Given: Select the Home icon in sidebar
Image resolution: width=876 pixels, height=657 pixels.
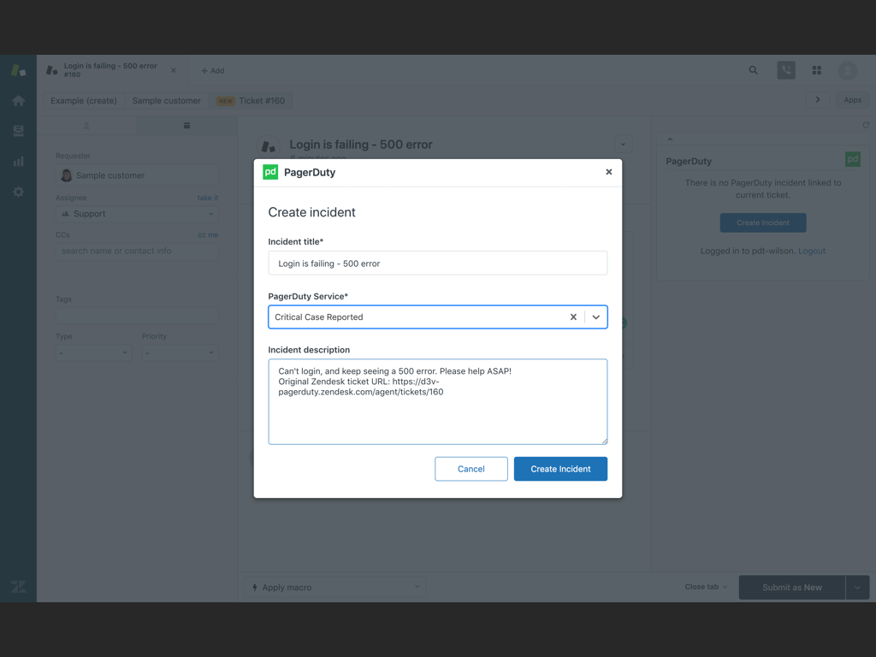Looking at the screenshot, I should pyautogui.click(x=18, y=100).
